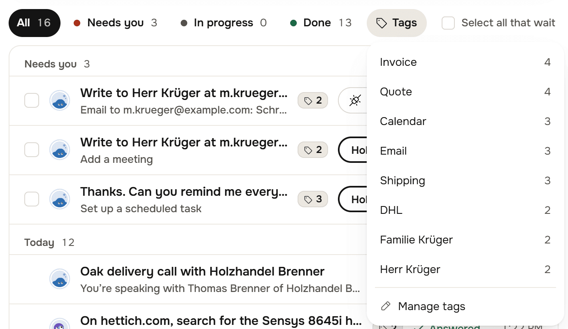
Task: Open "Manage tags" at the bottom of the dropdown
Action: coord(465,306)
